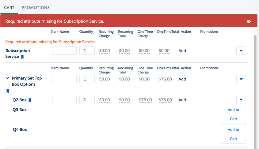Click Add action for Subscription Service
Screen dimensions: 259x149
(x=182, y=50)
